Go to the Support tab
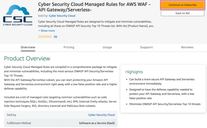 tap(147, 47)
